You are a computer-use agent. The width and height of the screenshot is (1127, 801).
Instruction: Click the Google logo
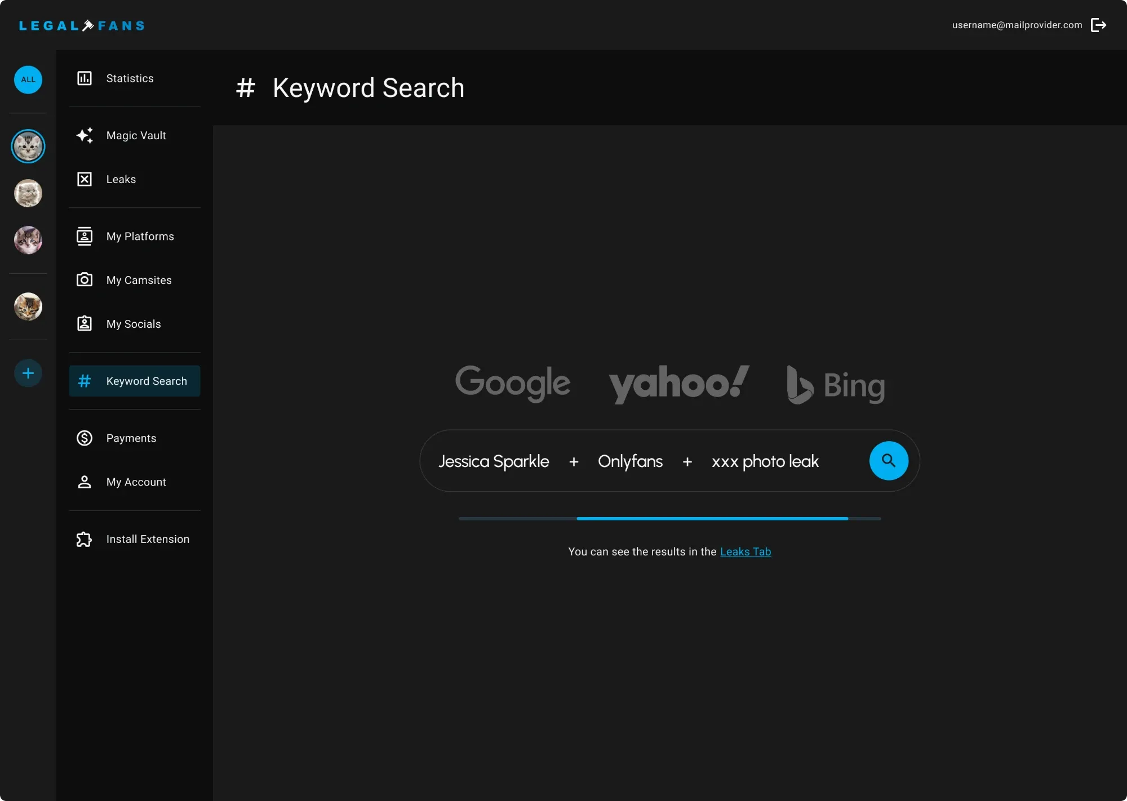513,383
